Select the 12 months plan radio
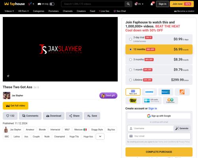Viewport: 198px width, 158px height. pyautogui.click(x=130, y=49)
